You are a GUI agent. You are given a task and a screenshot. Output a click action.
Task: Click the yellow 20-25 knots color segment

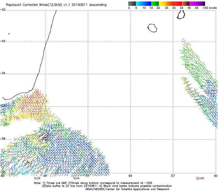[162, 4]
